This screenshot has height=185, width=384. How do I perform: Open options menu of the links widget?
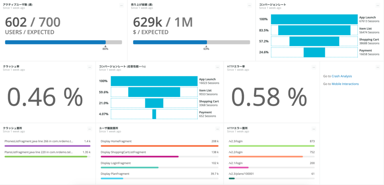pyautogui.click(x=378, y=68)
